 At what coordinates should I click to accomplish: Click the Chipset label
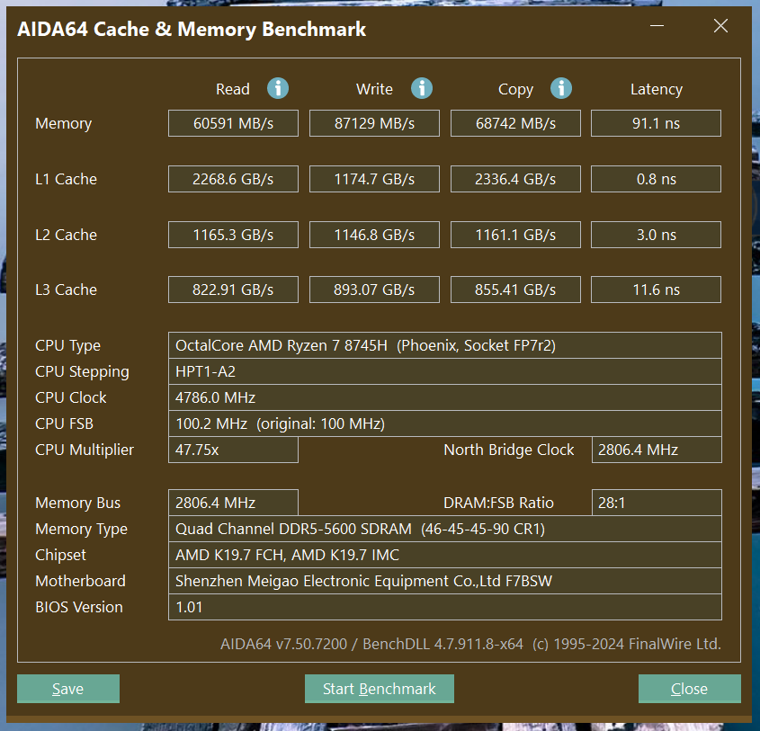60,555
